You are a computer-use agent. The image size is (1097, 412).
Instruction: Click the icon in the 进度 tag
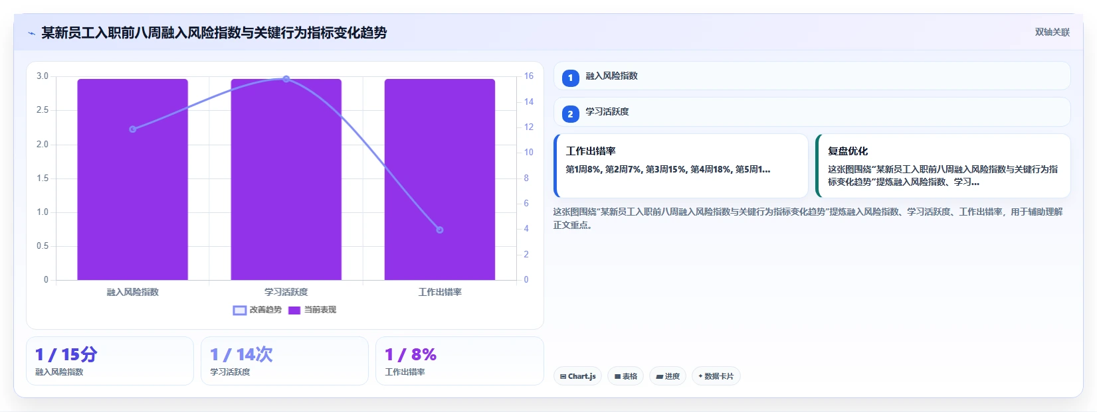point(659,376)
